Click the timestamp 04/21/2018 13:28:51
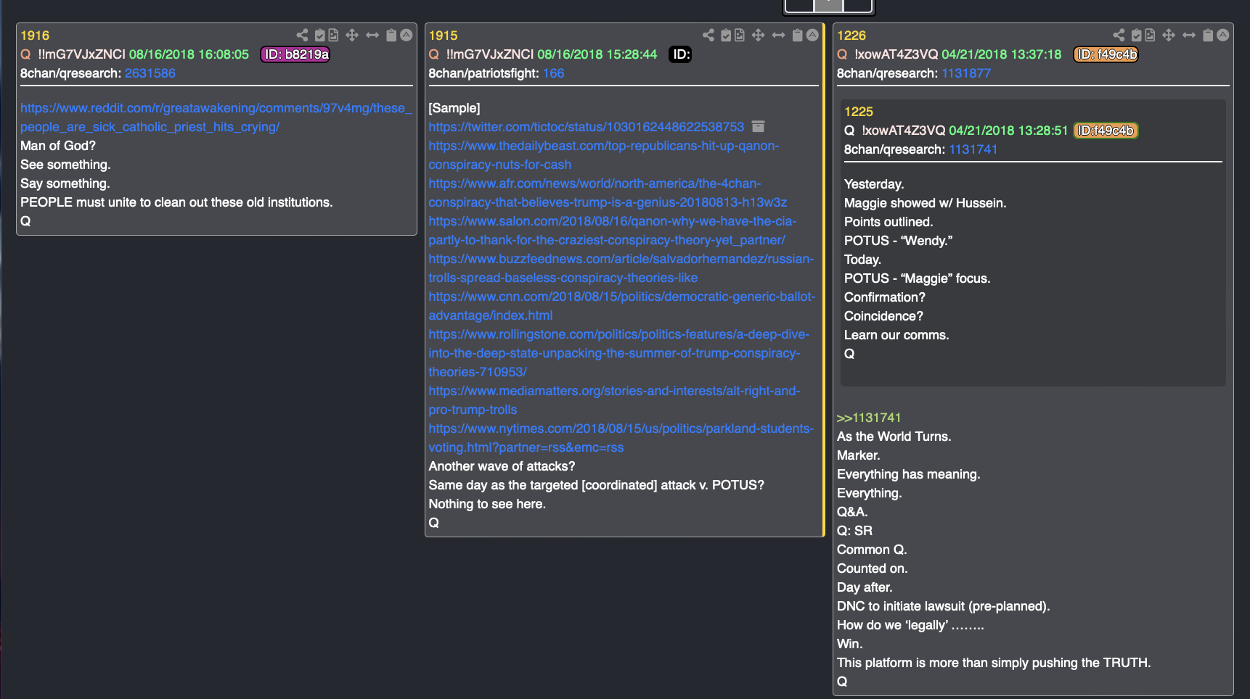Viewport: 1250px width, 699px height. pos(1008,131)
